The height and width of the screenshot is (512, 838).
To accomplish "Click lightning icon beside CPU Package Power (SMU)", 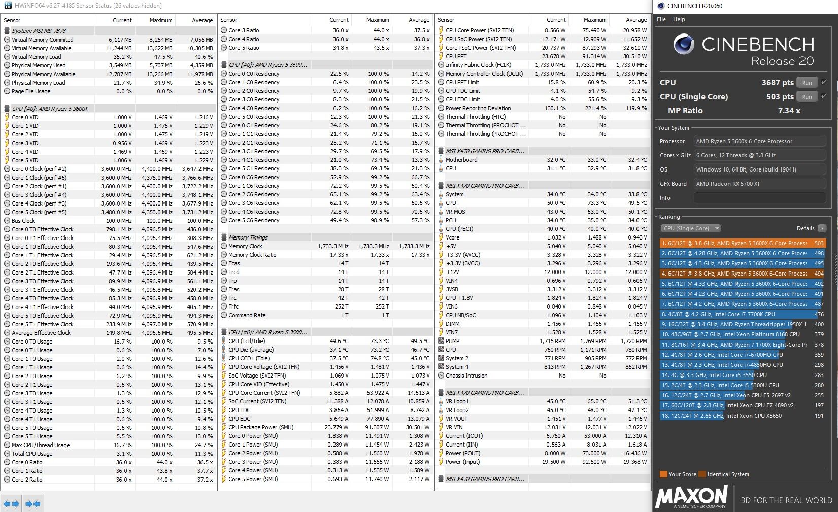I will click(x=224, y=427).
